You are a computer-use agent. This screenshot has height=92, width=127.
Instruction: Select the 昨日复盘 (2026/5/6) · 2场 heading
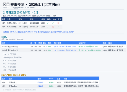[x=21, y=12]
